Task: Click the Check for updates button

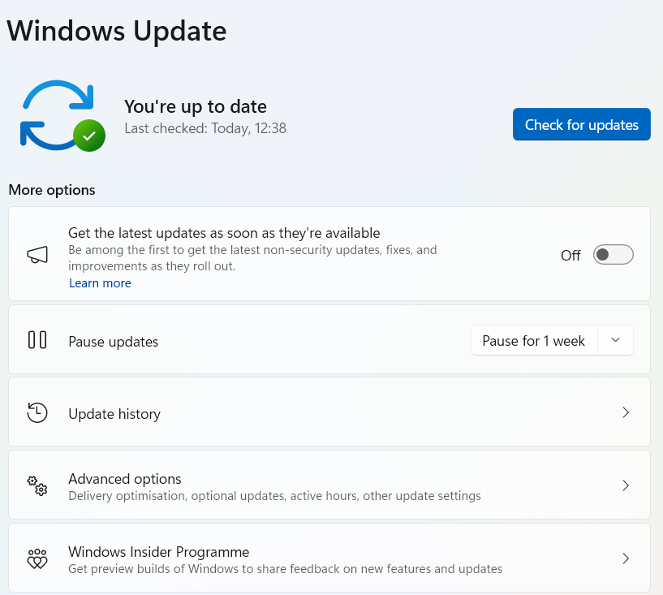Action: tap(581, 124)
